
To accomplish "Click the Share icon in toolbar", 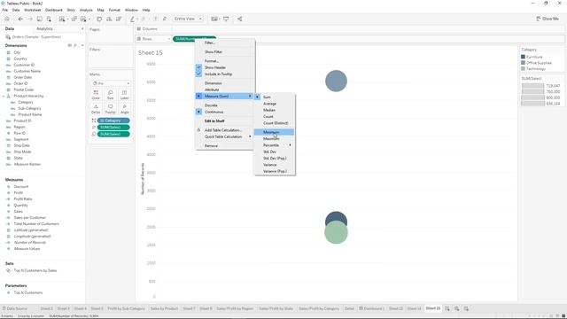I will pos(240,19).
